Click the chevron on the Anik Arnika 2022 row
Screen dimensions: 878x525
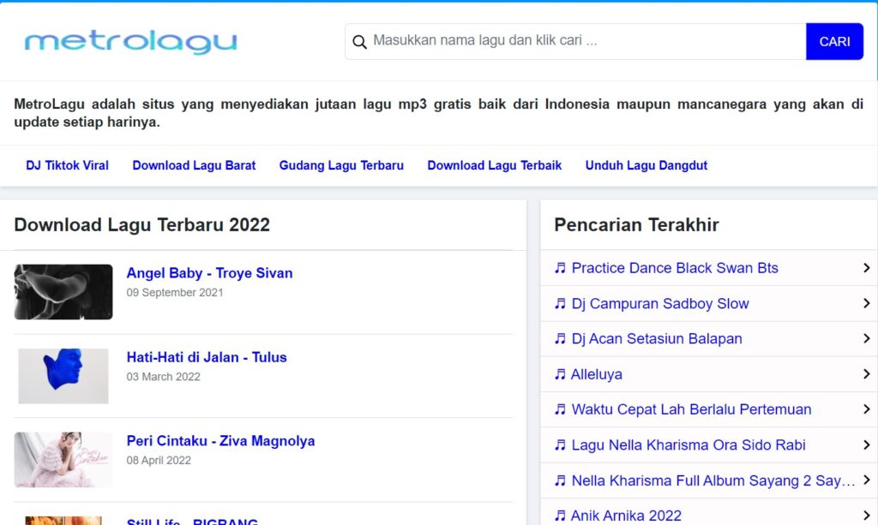point(866,516)
